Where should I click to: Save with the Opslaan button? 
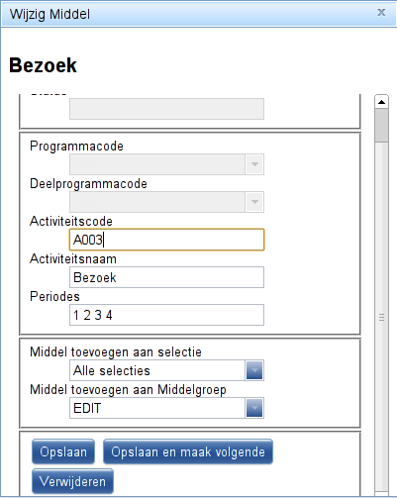[x=63, y=451]
